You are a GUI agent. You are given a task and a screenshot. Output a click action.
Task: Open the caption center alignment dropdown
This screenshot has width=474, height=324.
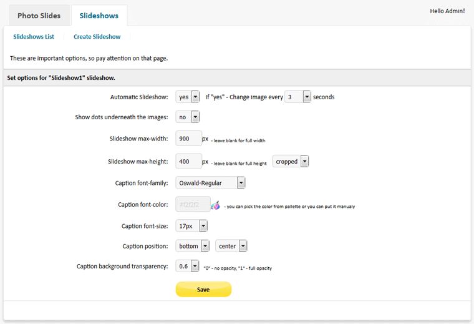click(x=231, y=246)
